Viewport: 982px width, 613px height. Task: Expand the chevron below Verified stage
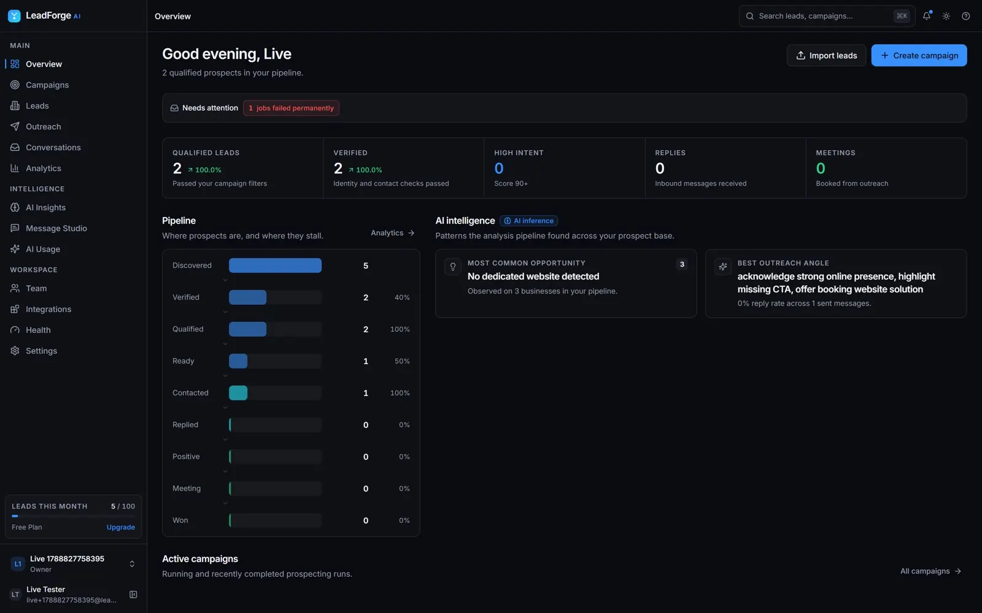click(225, 312)
